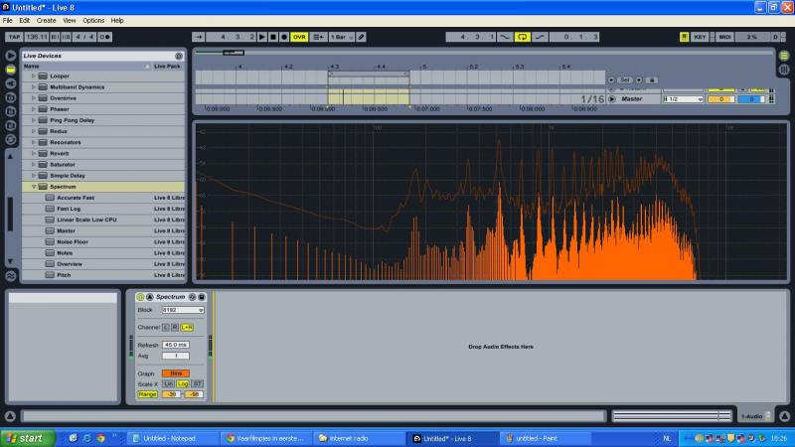
Task: Click the Nudge Up tempo button
Action: (x=66, y=37)
